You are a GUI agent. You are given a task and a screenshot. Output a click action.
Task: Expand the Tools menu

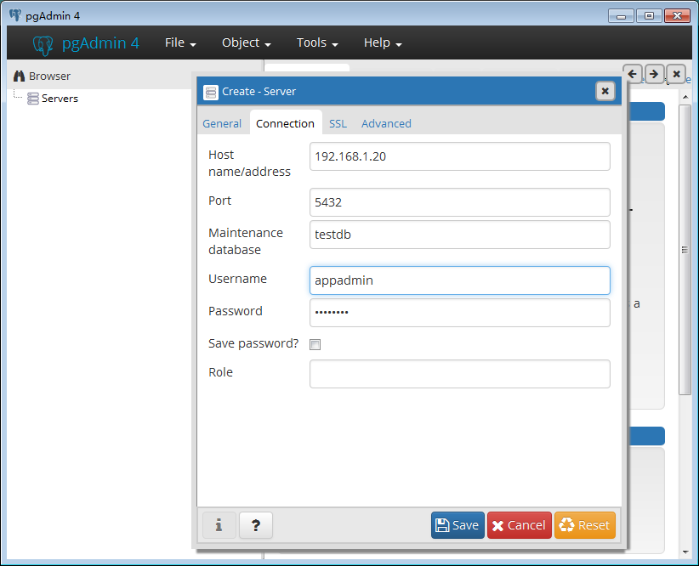317,42
